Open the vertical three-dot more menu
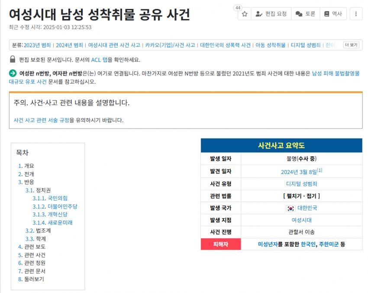Screen dimensions: 368x293 coord(356,13)
